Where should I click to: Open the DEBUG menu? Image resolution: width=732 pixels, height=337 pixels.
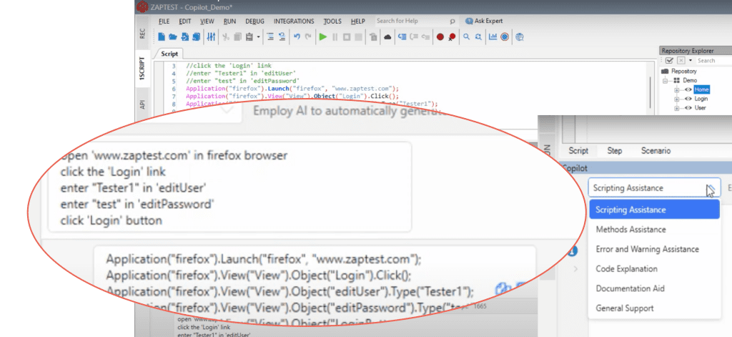[255, 21]
